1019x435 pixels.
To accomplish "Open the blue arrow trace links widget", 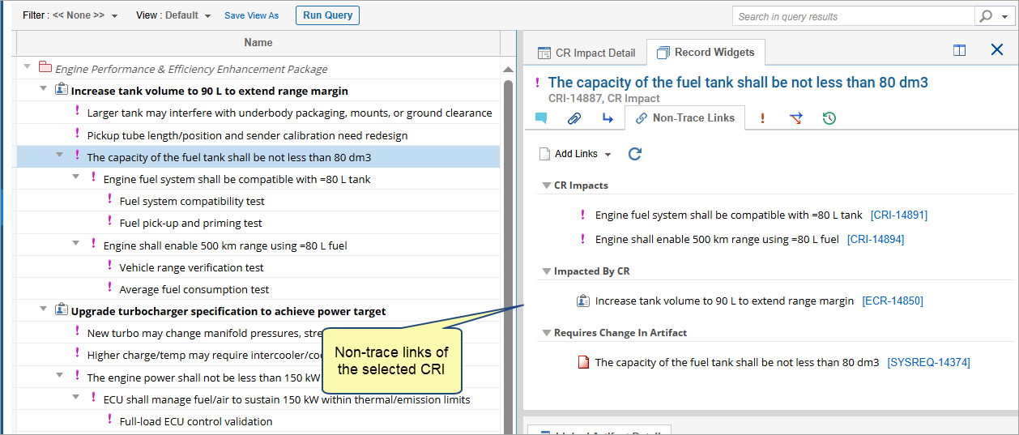I will [x=608, y=118].
